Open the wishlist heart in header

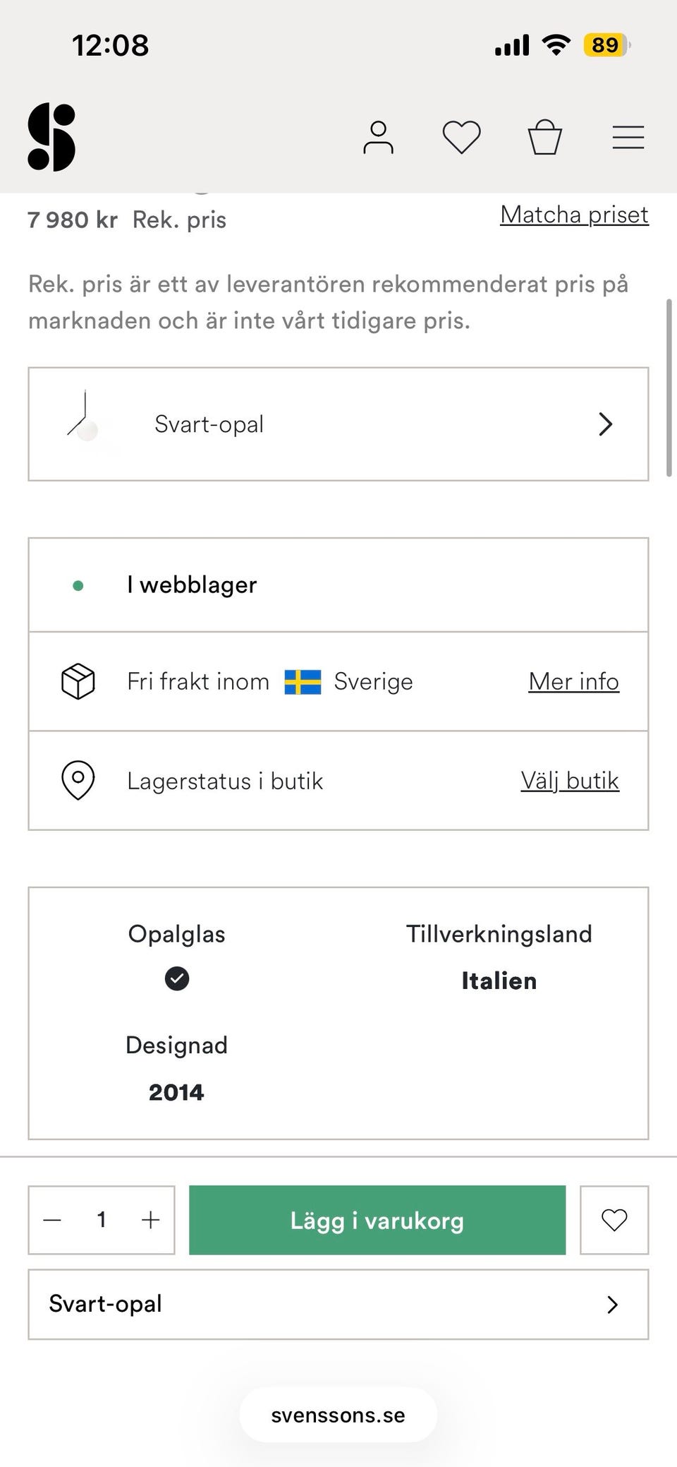[461, 137]
